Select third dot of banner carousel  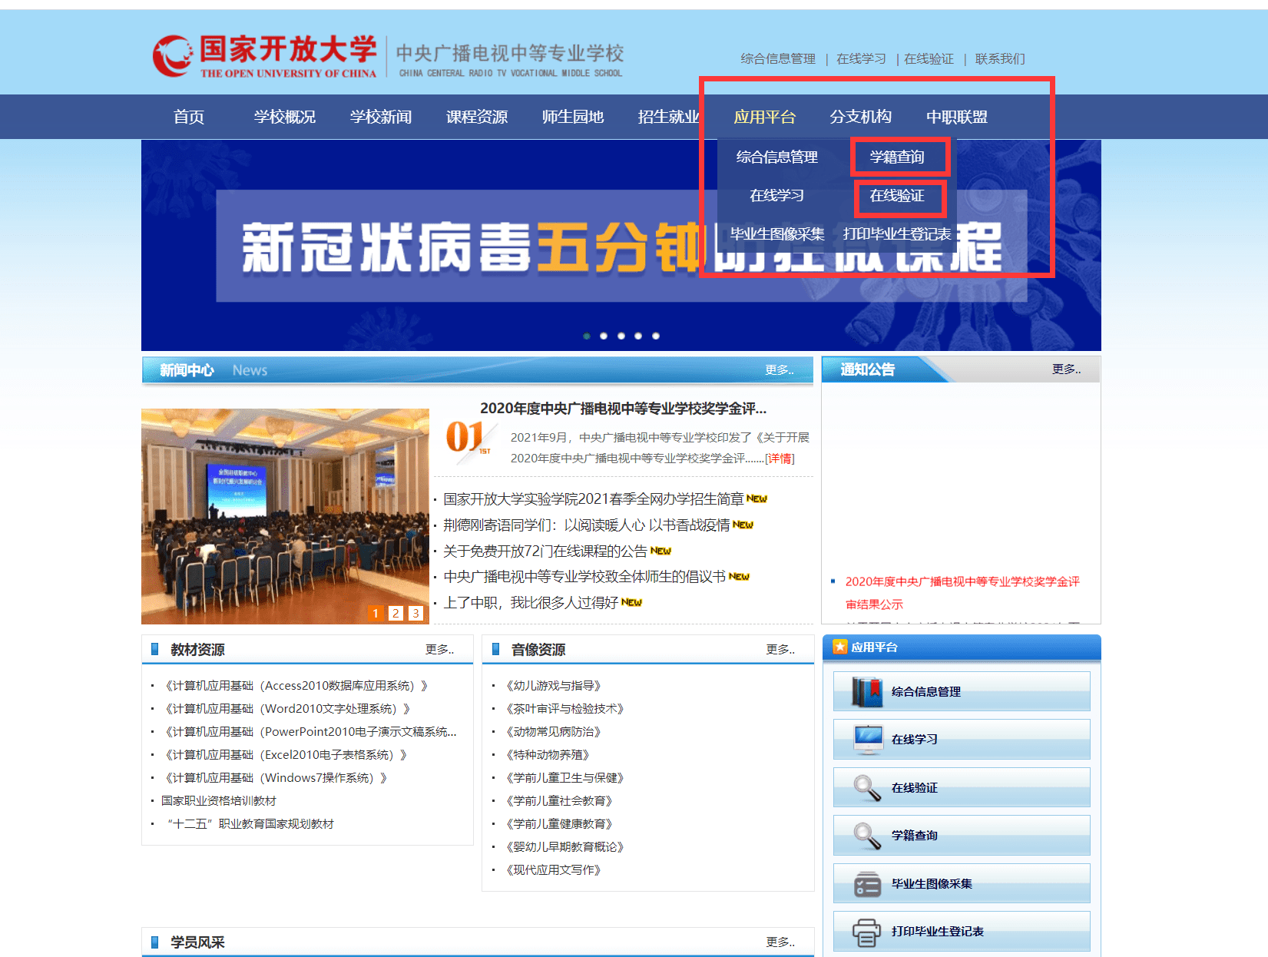click(x=621, y=336)
